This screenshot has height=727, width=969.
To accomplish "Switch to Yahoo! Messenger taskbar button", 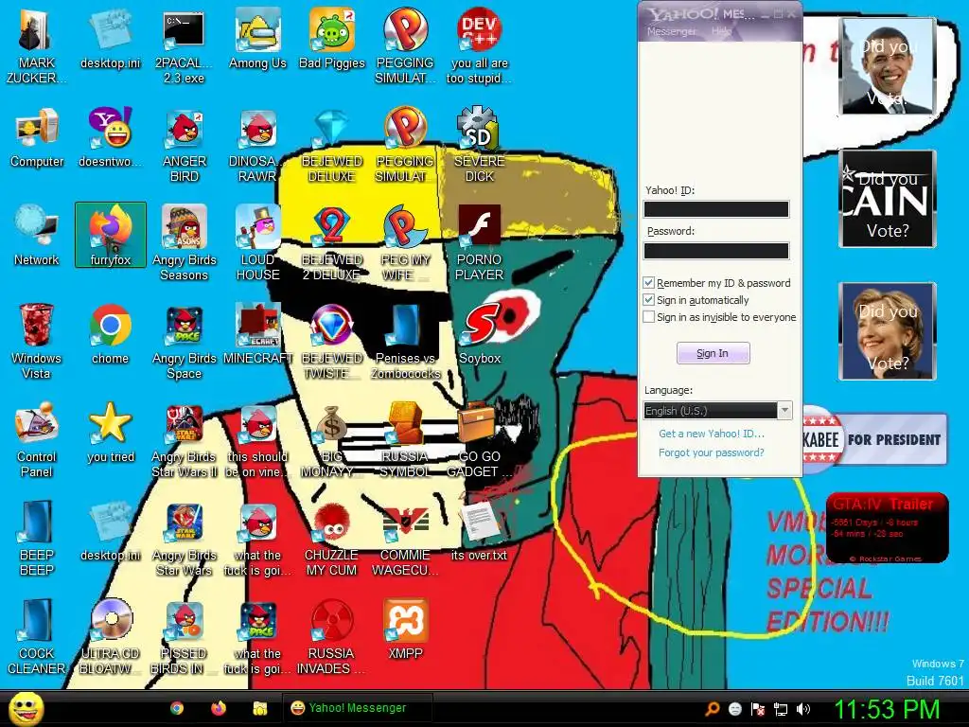I will coord(357,708).
